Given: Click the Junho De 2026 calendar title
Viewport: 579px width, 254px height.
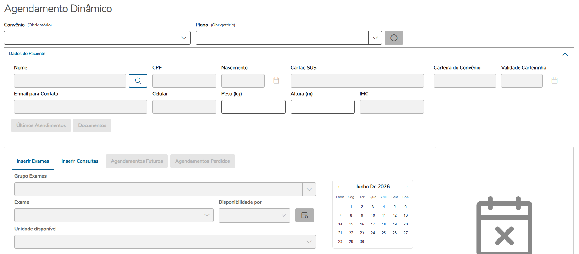Looking at the screenshot, I should [373, 187].
